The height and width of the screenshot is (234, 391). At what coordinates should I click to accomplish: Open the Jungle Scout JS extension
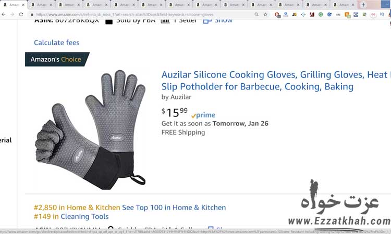(x=294, y=15)
